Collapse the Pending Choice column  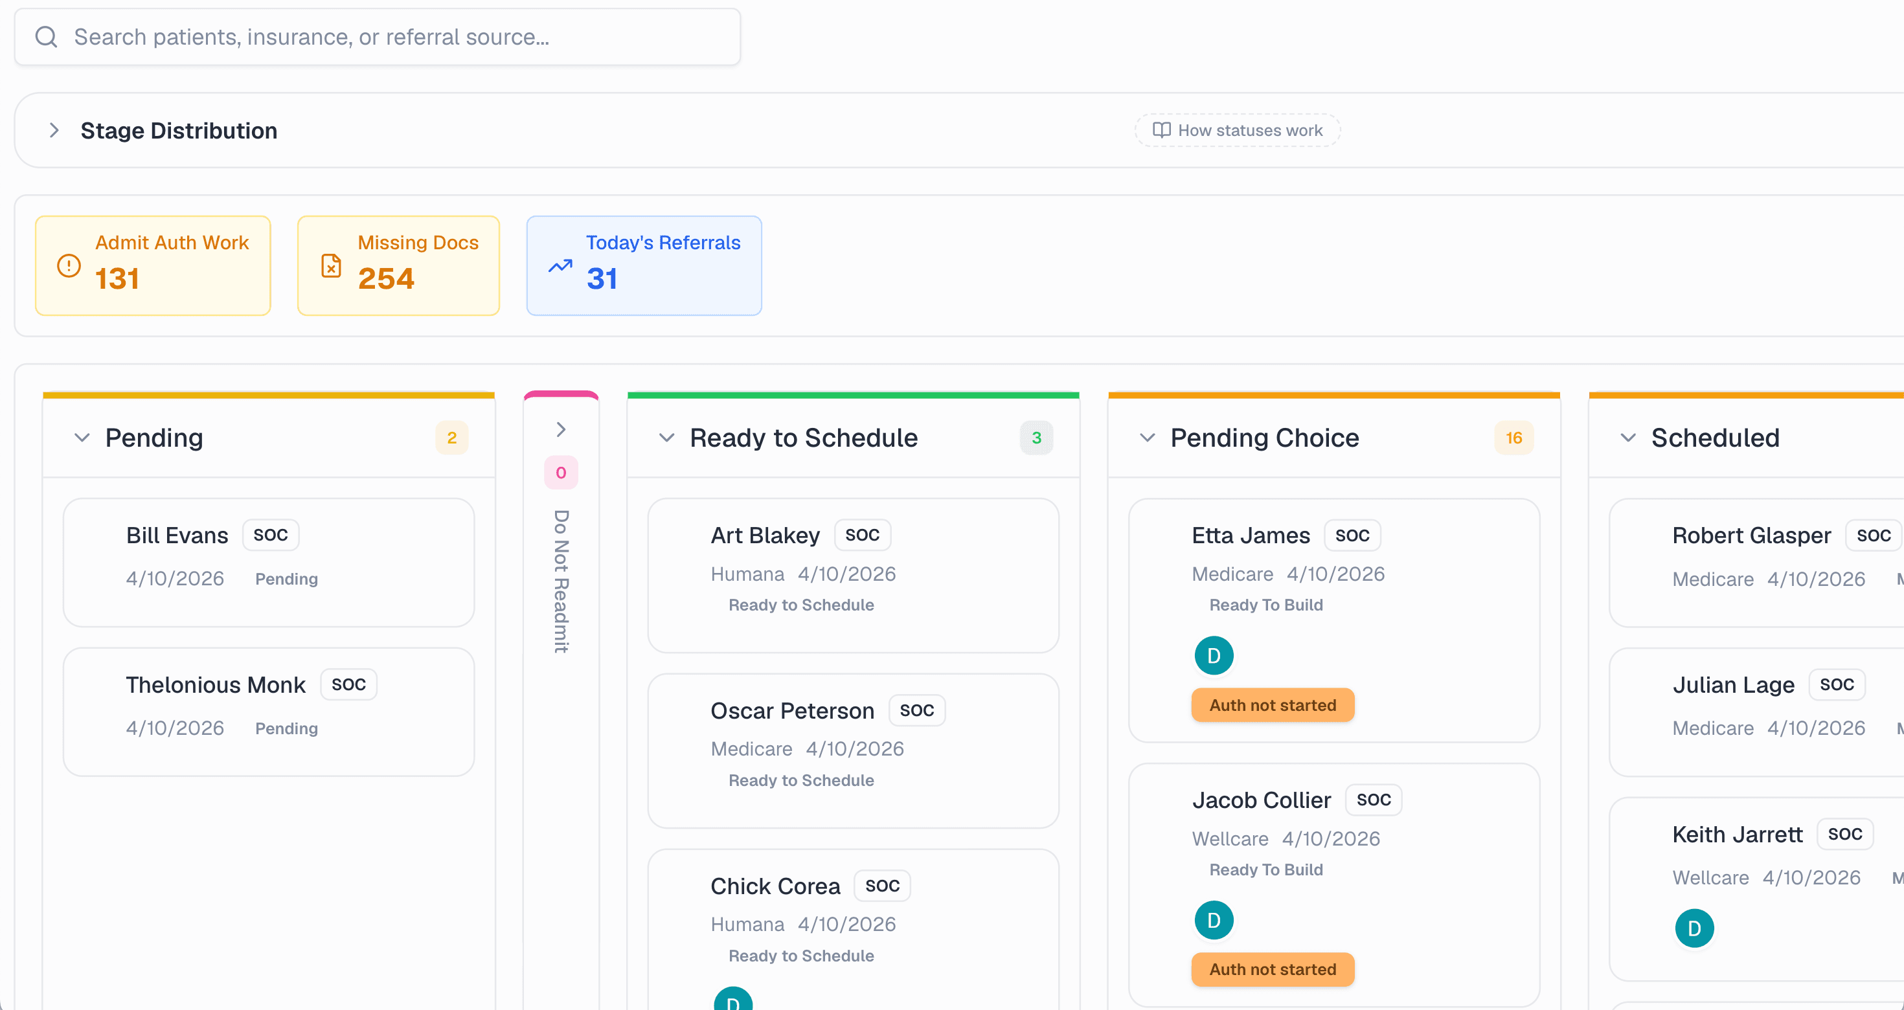pos(1147,438)
